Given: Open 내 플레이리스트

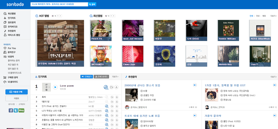Looking at the screenshot, I should click(x=15, y=73).
